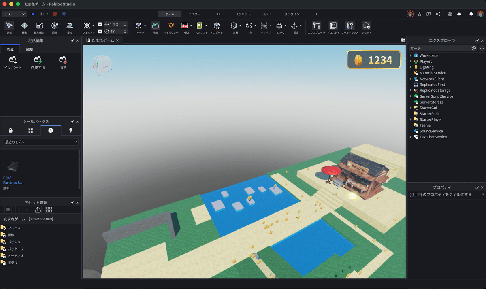Open the notifications bell
486x289 pixels.
click(x=471, y=14)
